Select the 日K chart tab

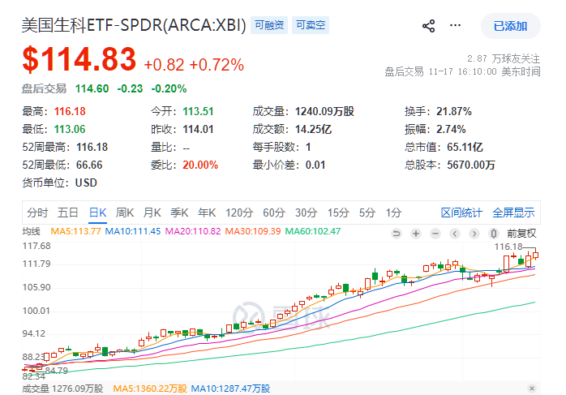click(98, 213)
